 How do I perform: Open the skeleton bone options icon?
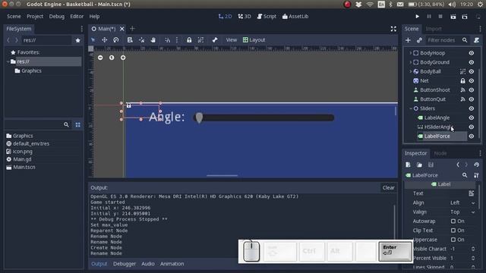[x=215, y=40]
